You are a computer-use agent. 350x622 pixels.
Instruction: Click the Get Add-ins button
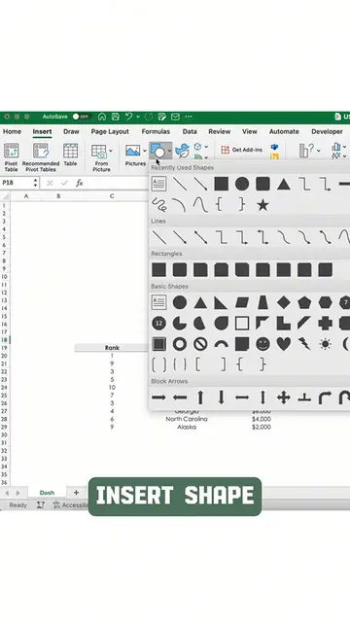(x=242, y=150)
